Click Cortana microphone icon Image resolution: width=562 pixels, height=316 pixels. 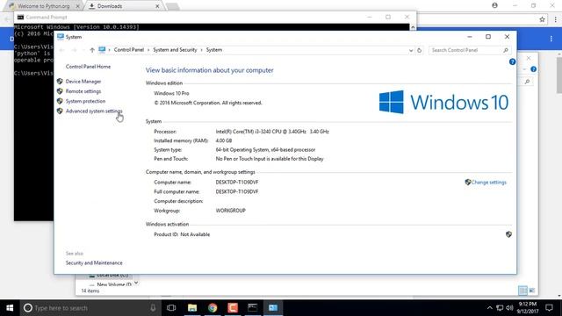click(x=153, y=308)
